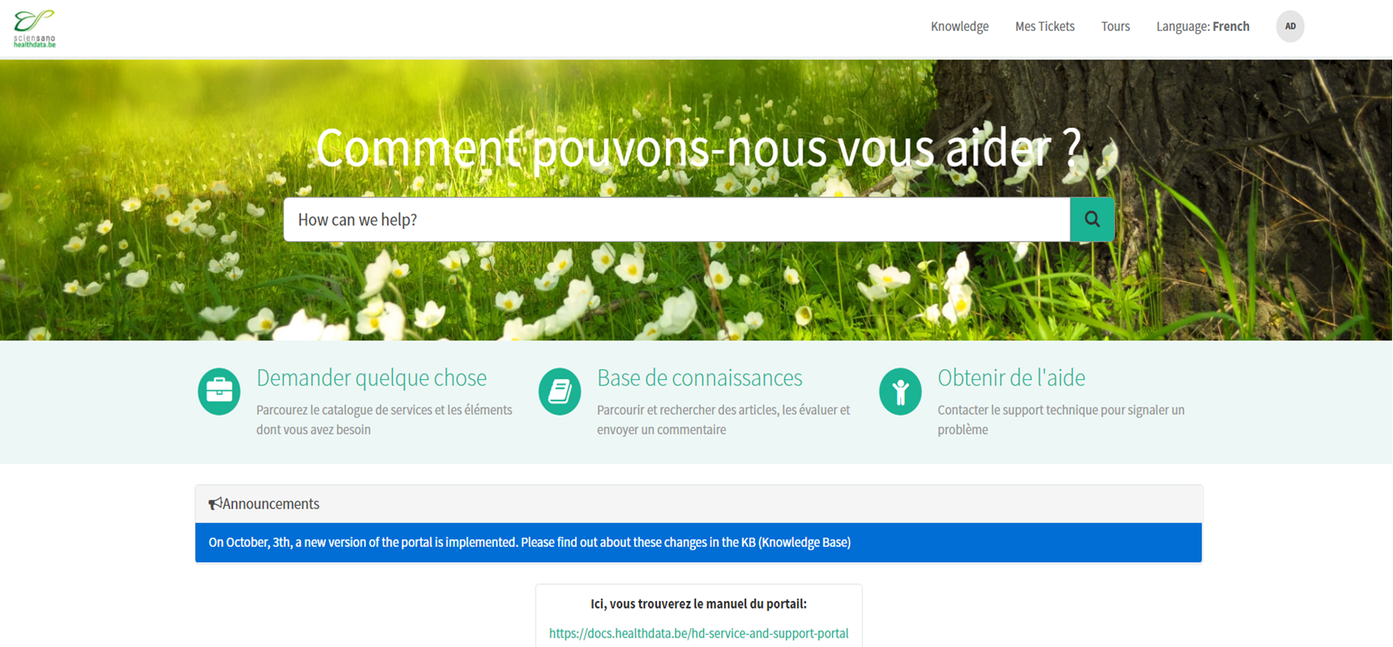Click the person icon for getting help
This screenshot has height=647, width=1393.
click(900, 391)
